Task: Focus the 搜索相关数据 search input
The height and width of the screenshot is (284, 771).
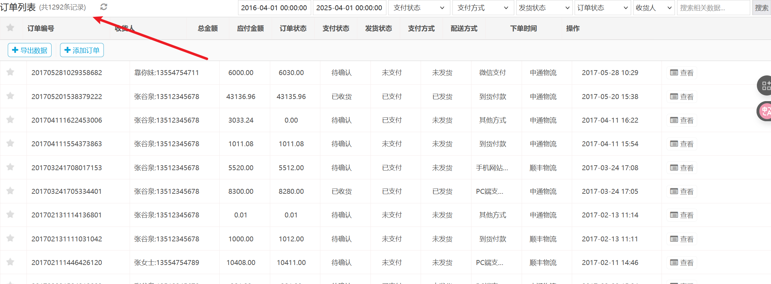Action: point(713,8)
